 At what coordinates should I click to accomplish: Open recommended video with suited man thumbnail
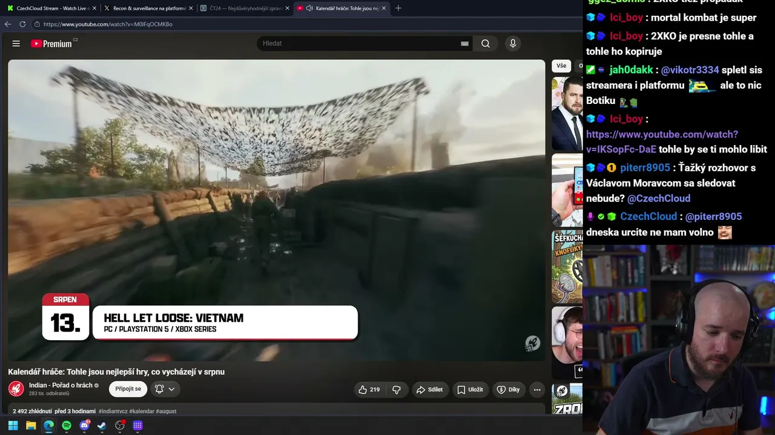pos(567,114)
